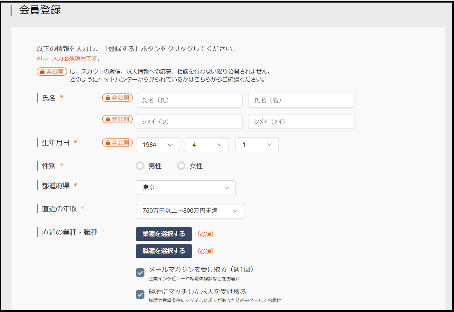Click the 非公開 lock badge beside 生年月日
This screenshot has width=454, height=312.
[117, 142]
